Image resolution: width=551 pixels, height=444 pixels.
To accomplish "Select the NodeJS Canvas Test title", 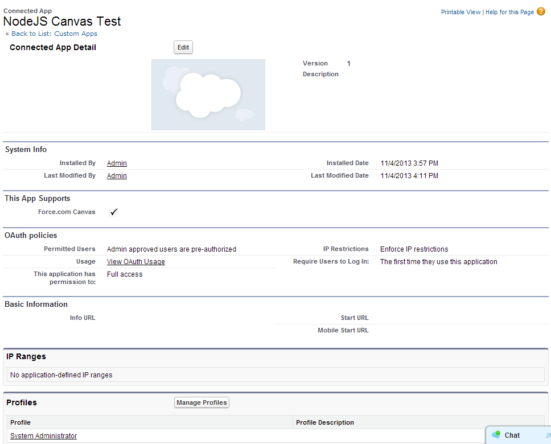I will pos(62,21).
